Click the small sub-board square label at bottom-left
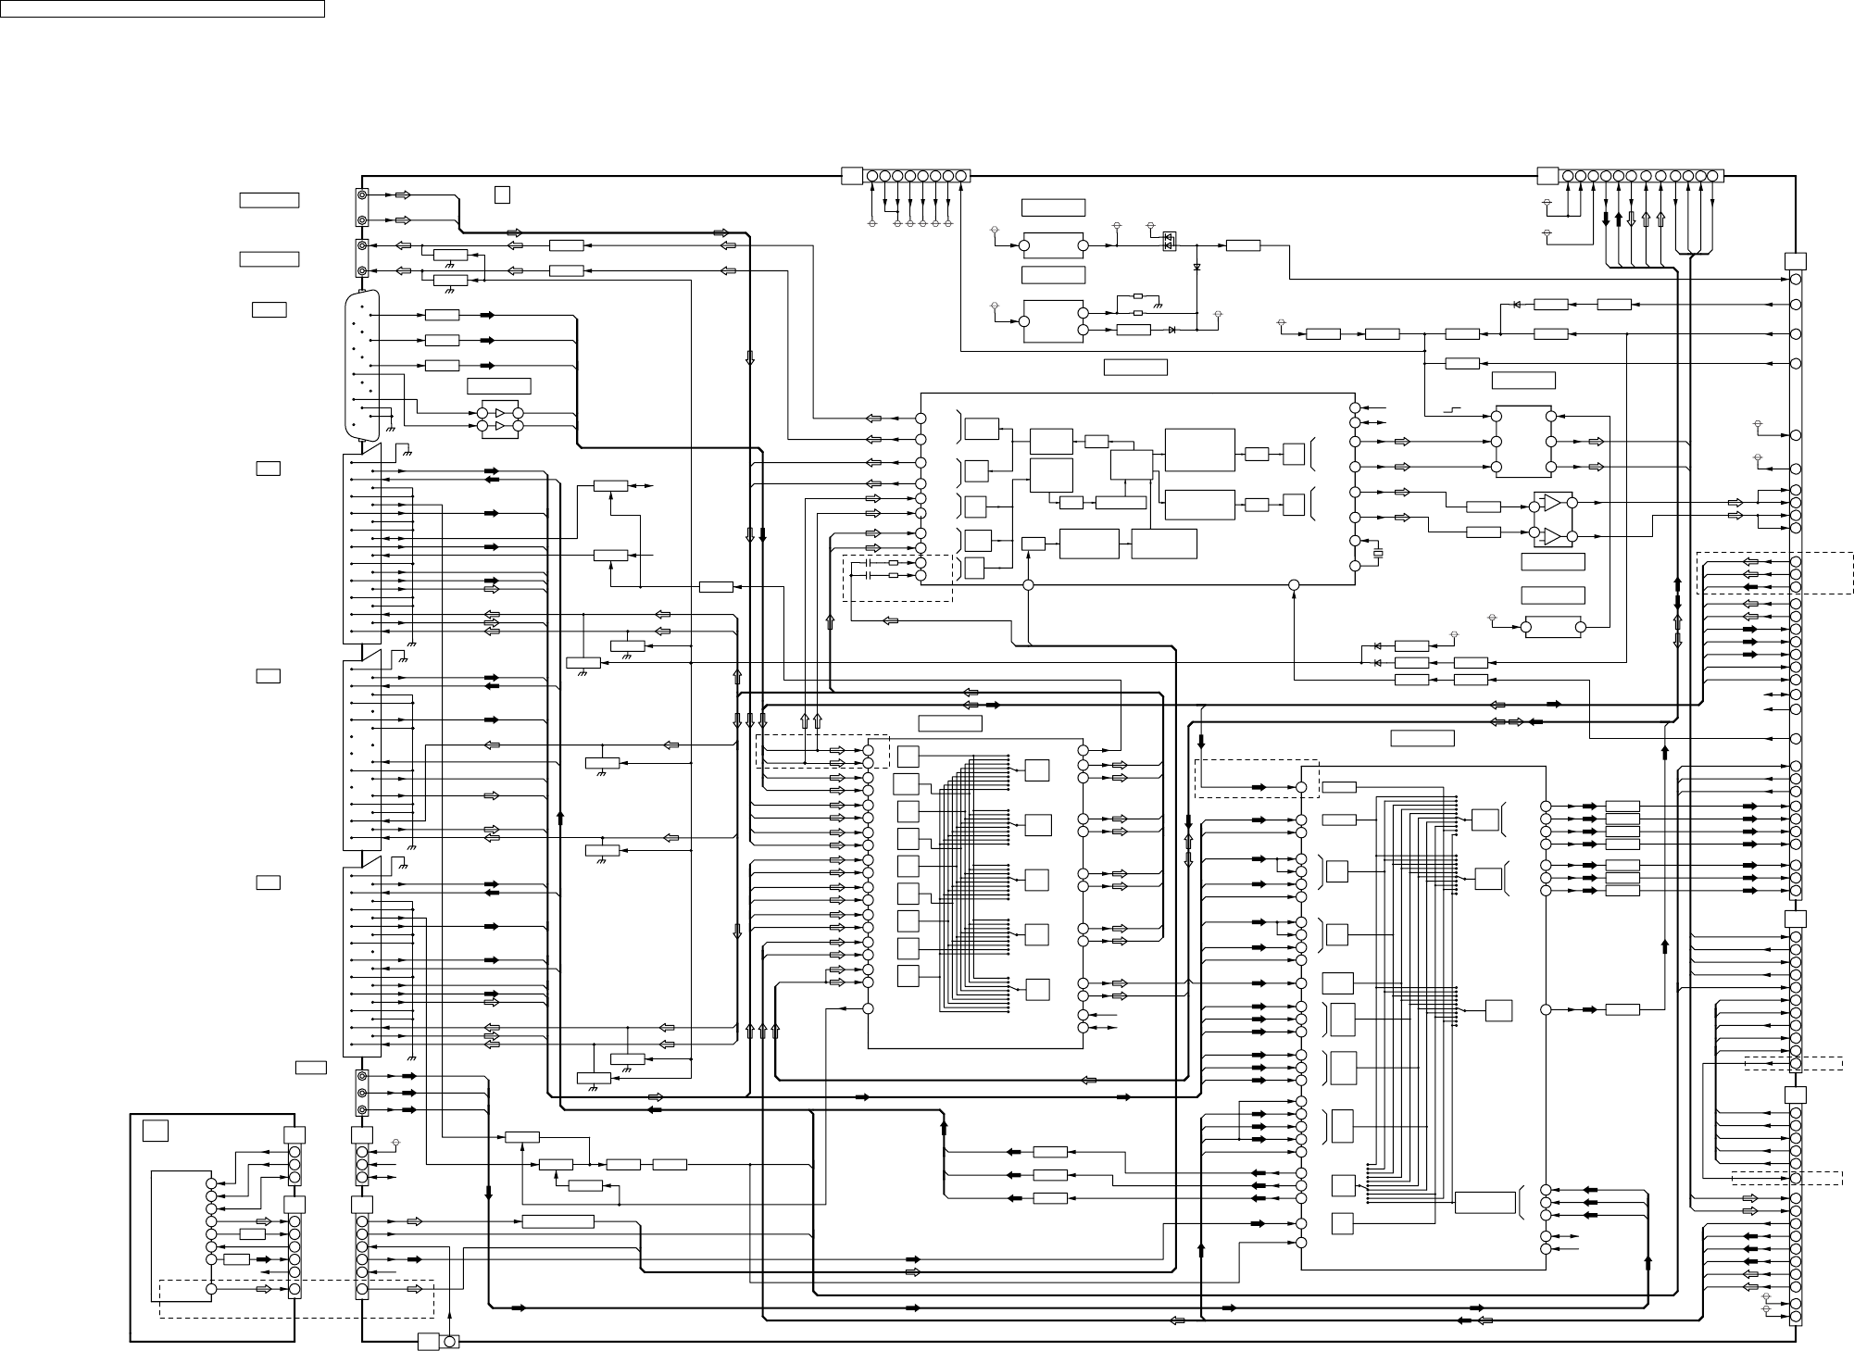1854x1351 pixels. point(156,1131)
